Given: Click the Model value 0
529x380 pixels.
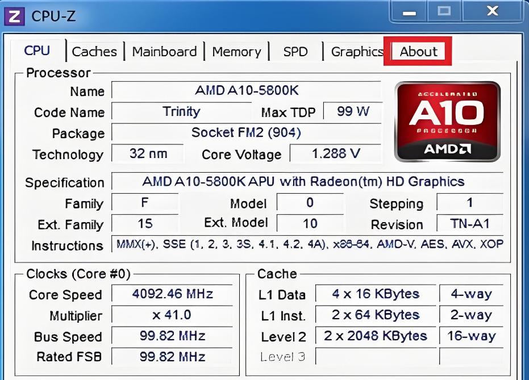Looking at the screenshot, I should click(310, 202).
